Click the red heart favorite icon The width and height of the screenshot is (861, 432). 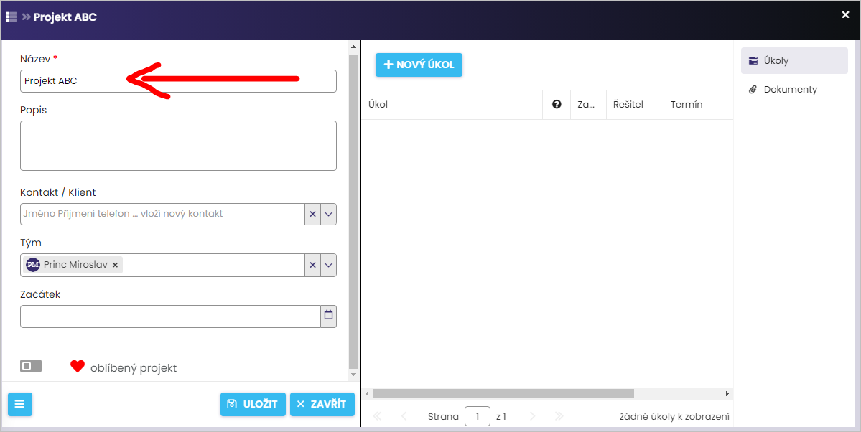tap(78, 367)
